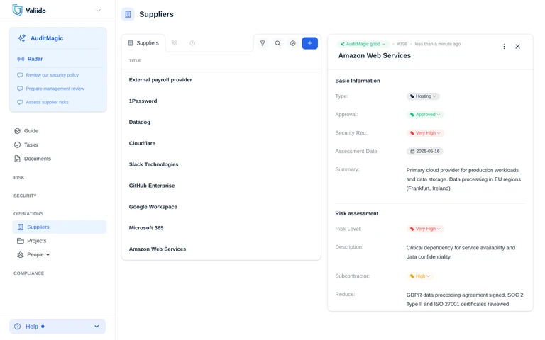The height and width of the screenshot is (340, 545).
Task: Change Risk Level Very High dropdown
Action: [425, 229]
